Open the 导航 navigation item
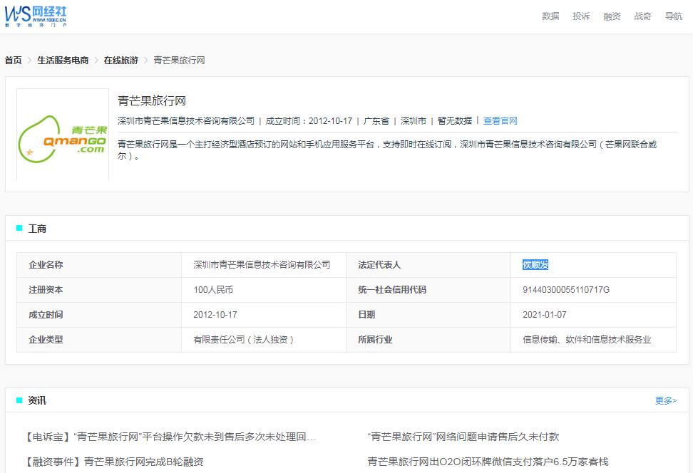 (x=673, y=16)
